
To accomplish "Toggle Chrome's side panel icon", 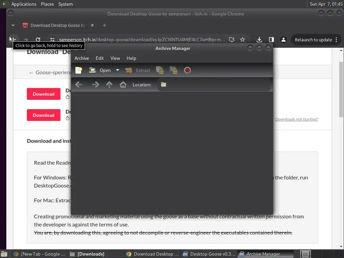I will click(x=271, y=40).
